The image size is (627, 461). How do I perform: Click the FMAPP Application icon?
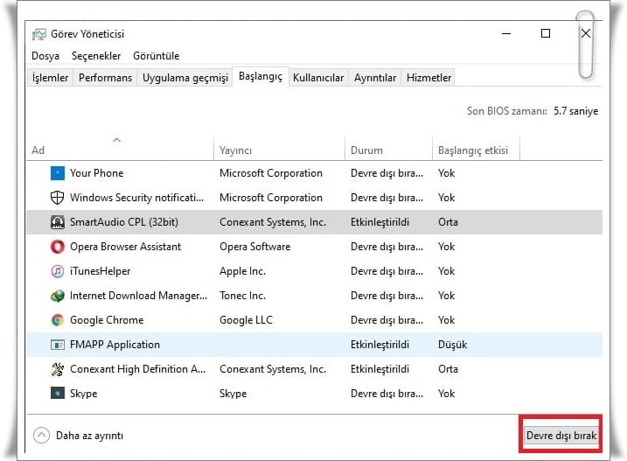click(58, 345)
